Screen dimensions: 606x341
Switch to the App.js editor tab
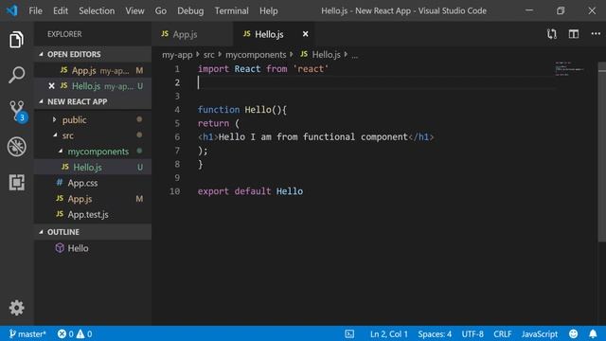pyautogui.click(x=192, y=34)
